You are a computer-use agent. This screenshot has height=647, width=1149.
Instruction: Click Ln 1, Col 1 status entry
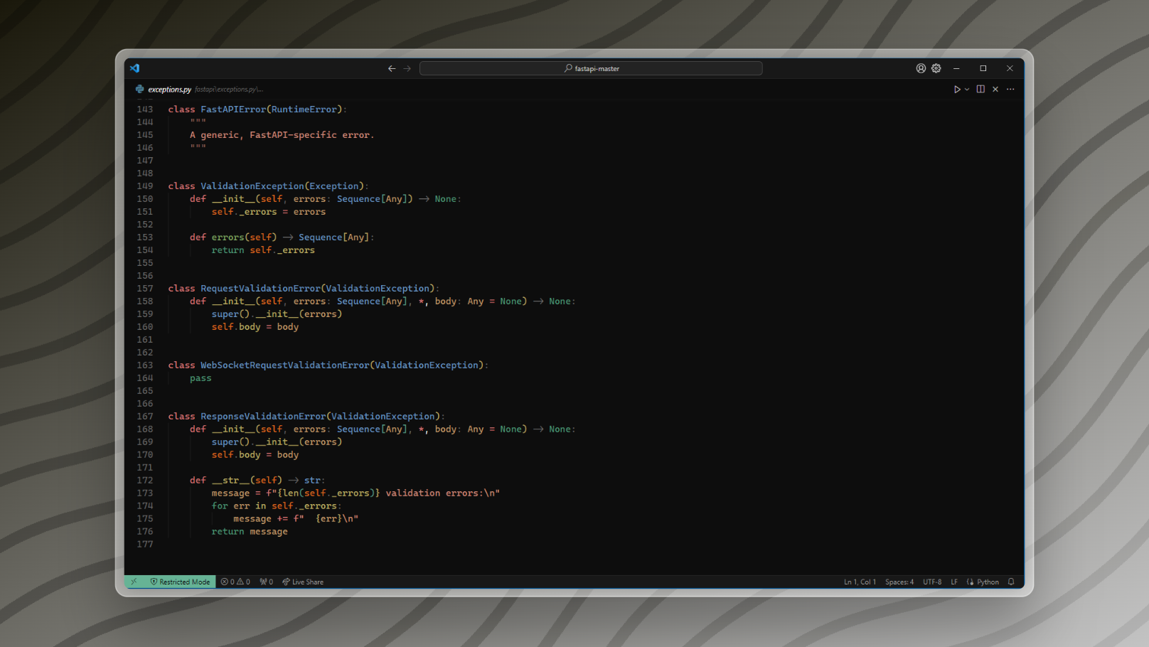click(860, 582)
